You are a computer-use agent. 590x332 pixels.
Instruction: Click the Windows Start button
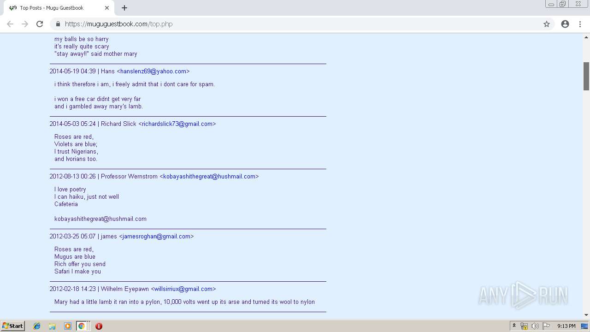[12, 326]
